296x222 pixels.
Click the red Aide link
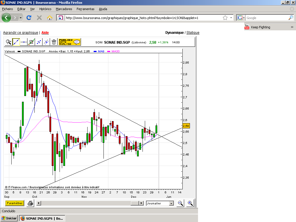[x=45, y=32]
